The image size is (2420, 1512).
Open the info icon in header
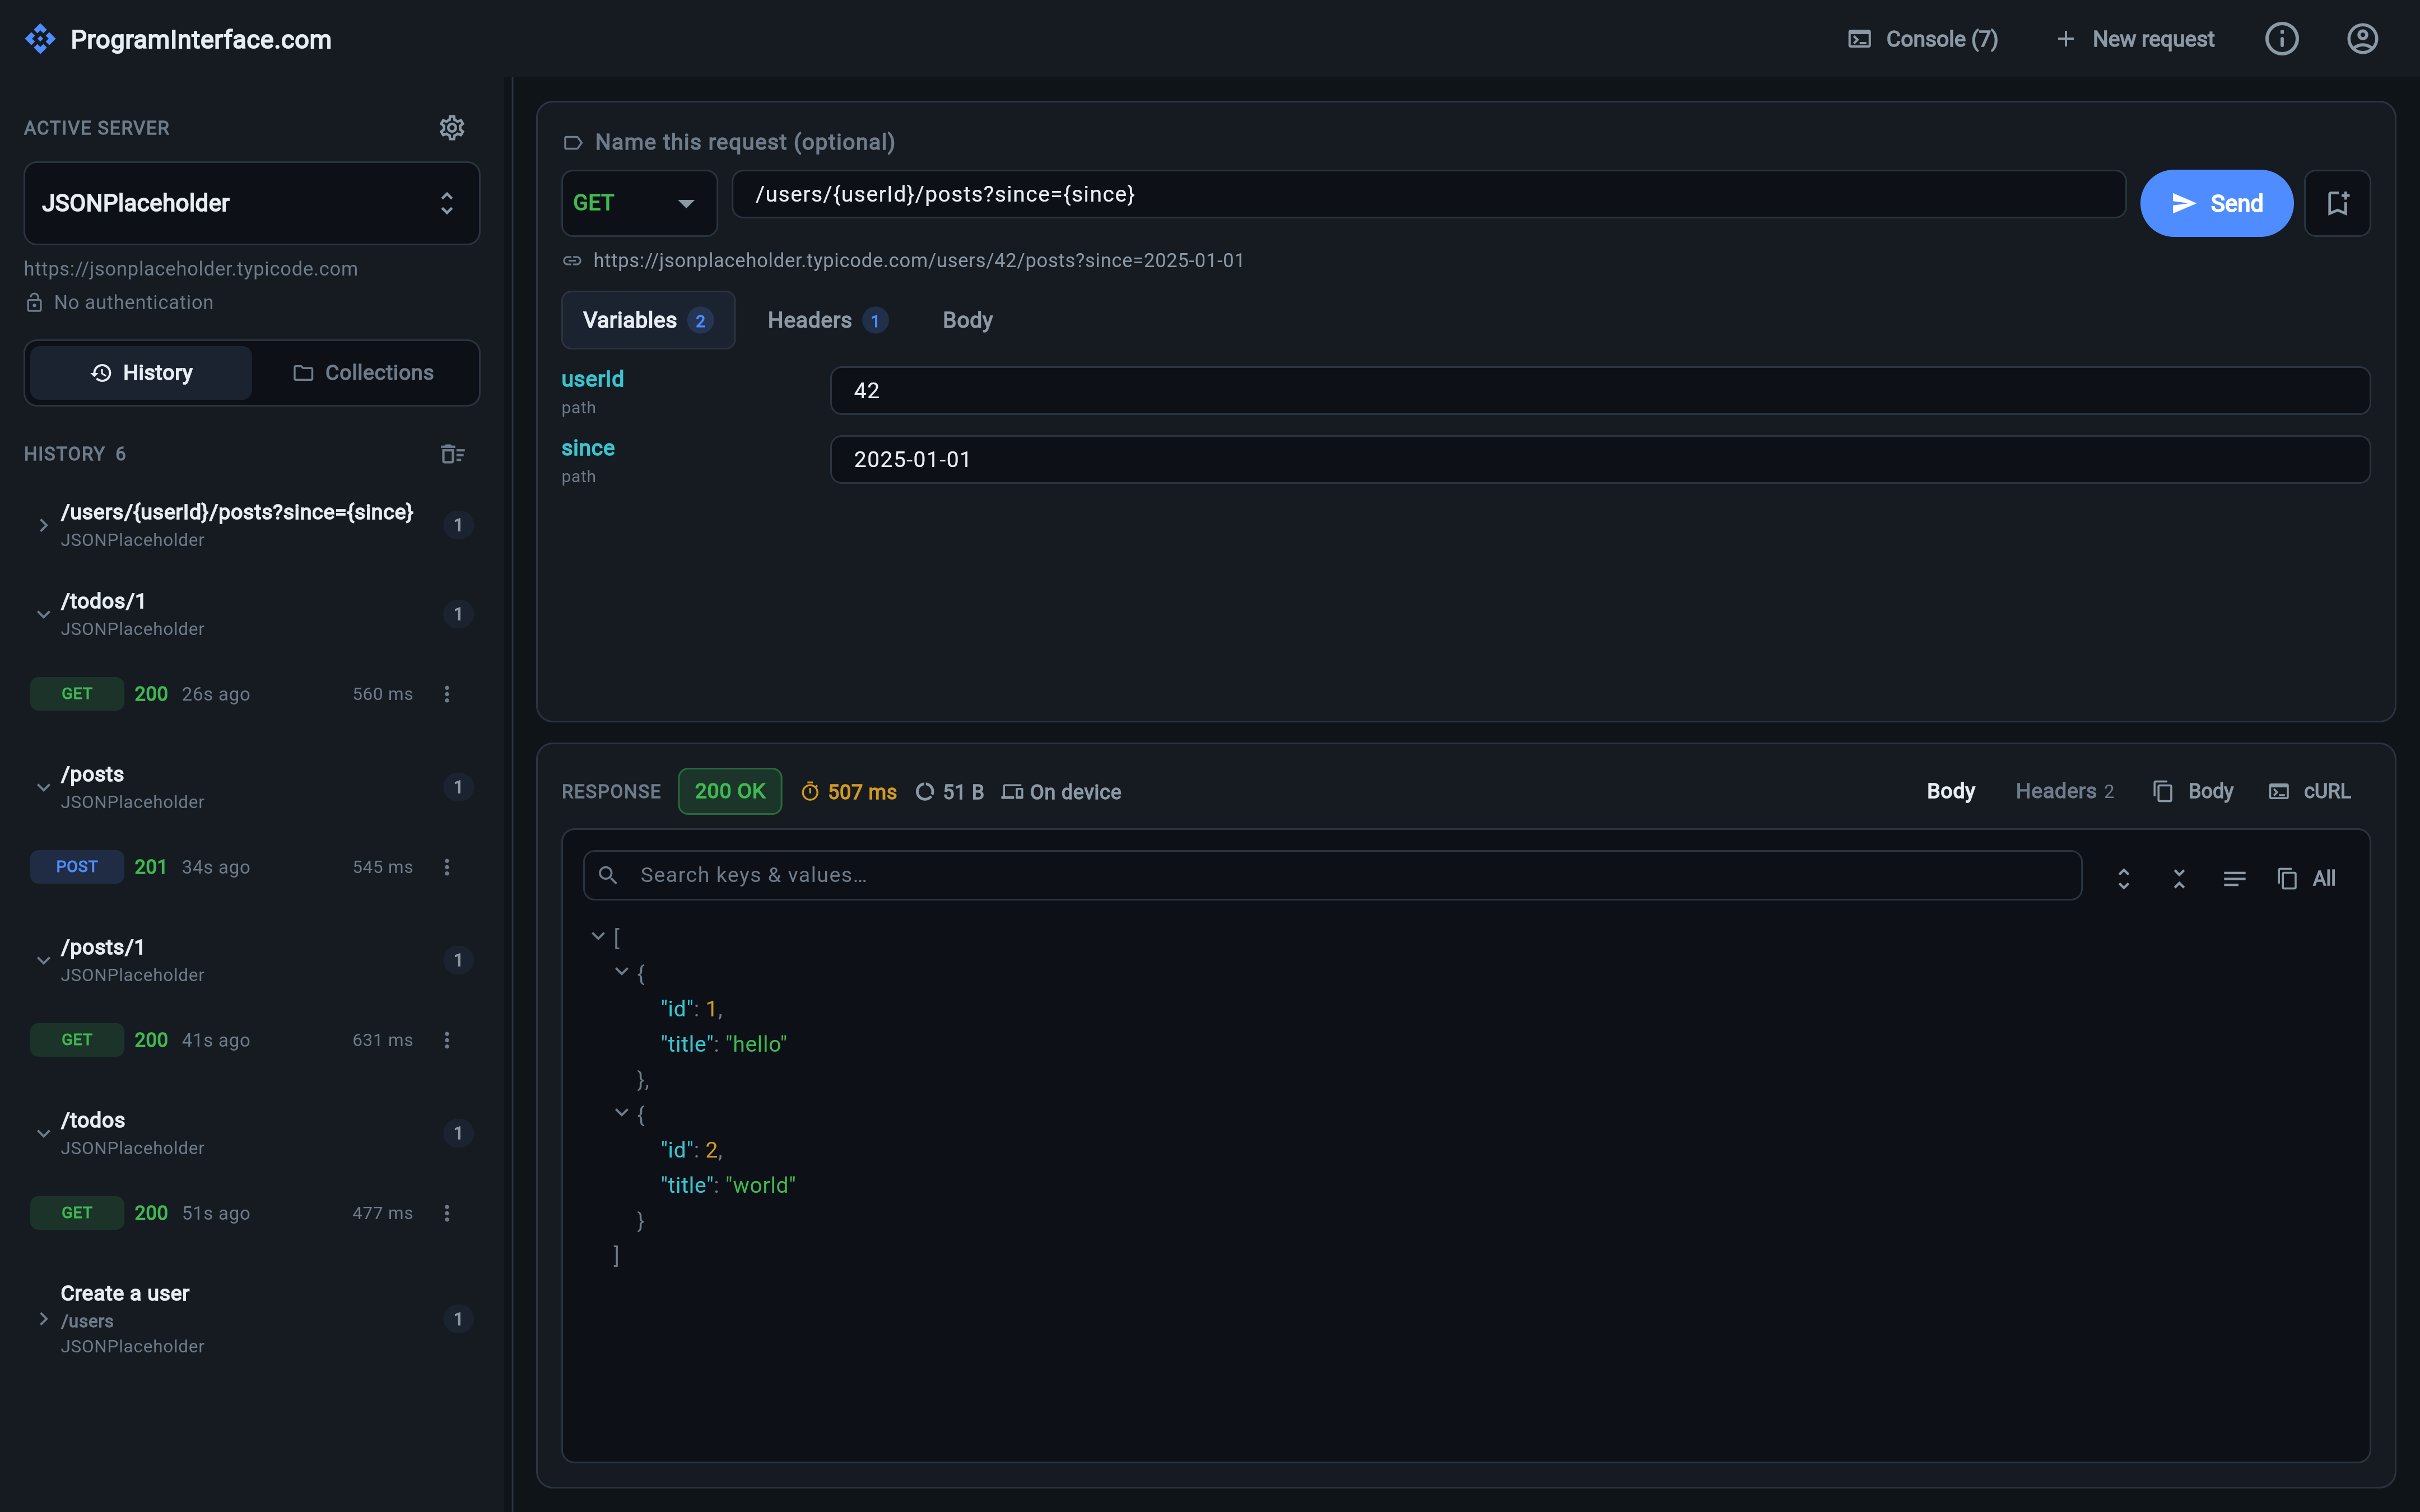point(2281,39)
